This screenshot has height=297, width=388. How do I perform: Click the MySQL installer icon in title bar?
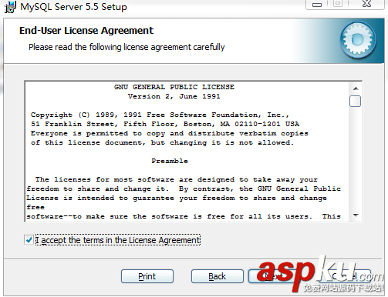(x=10, y=7)
